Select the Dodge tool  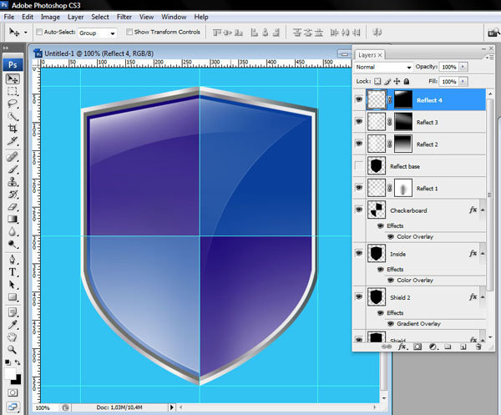(13, 245)
